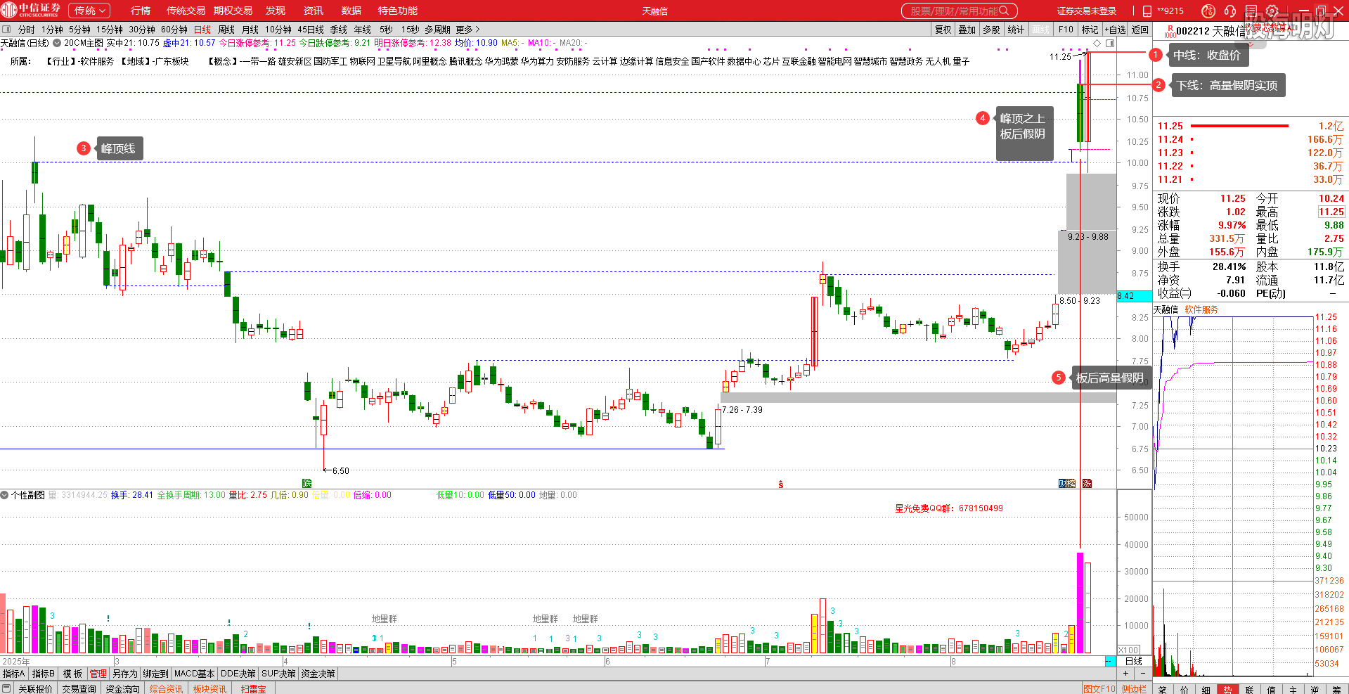Click the 涨 marker on the chart bottom
1349x694 pixels.
(1087, 483)
